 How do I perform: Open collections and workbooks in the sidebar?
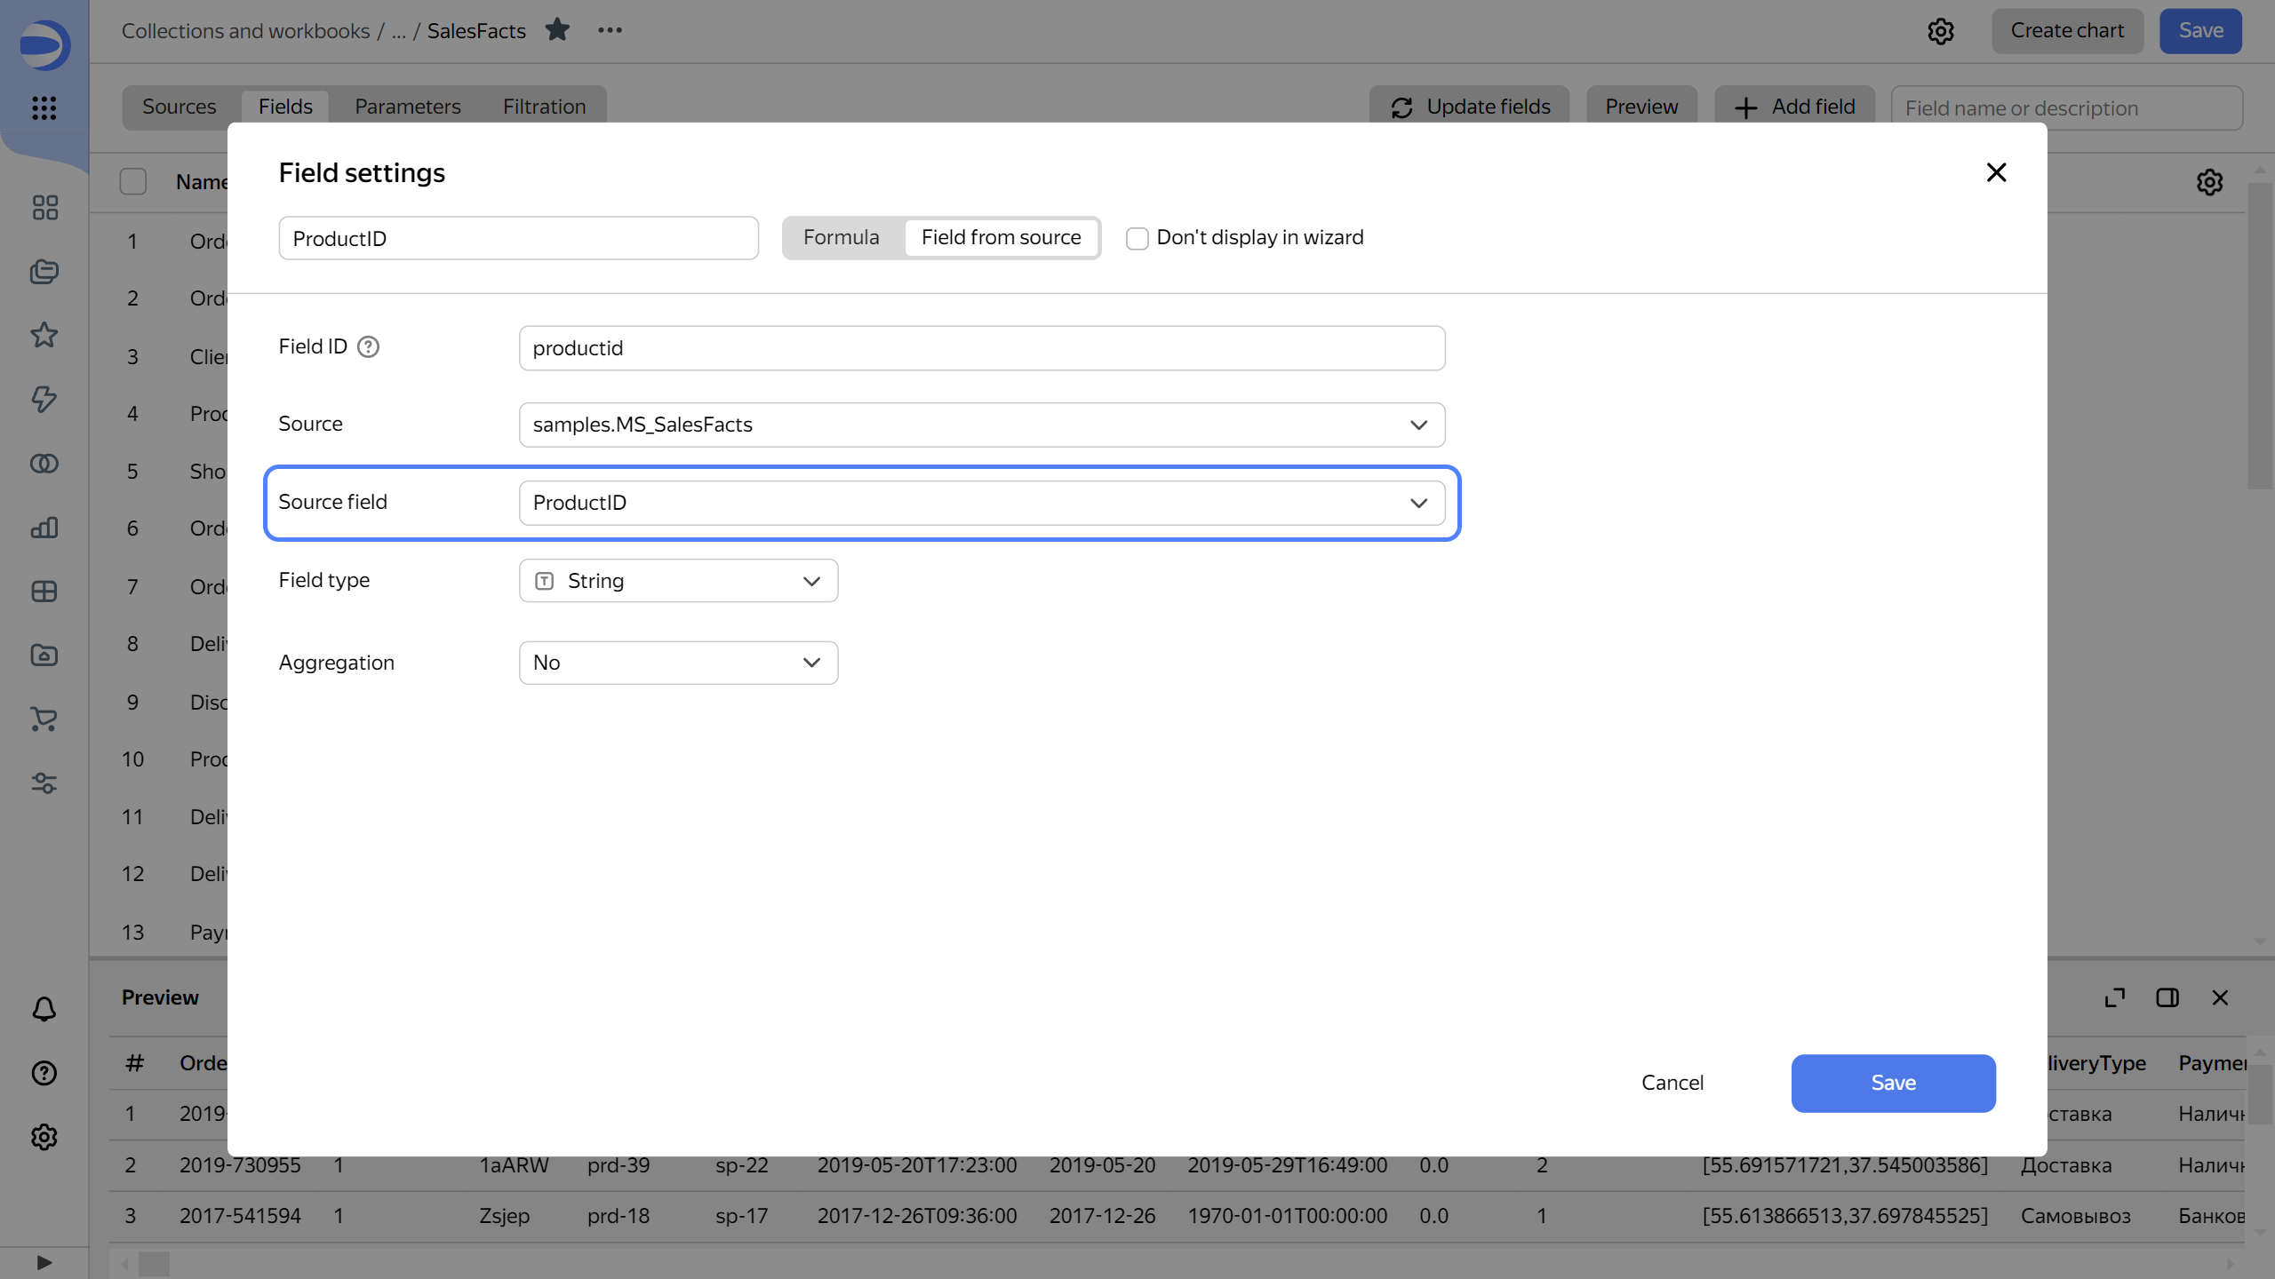44,272
